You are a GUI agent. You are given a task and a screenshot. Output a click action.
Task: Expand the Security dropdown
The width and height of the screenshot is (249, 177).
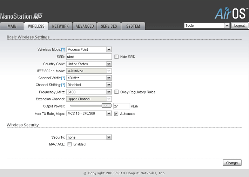click(89, 137)
